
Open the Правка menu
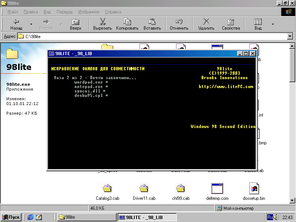pos(31,12)
